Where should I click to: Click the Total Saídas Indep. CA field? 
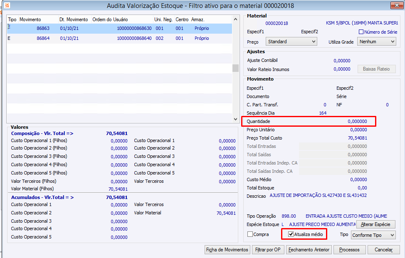tap(333, 171)
